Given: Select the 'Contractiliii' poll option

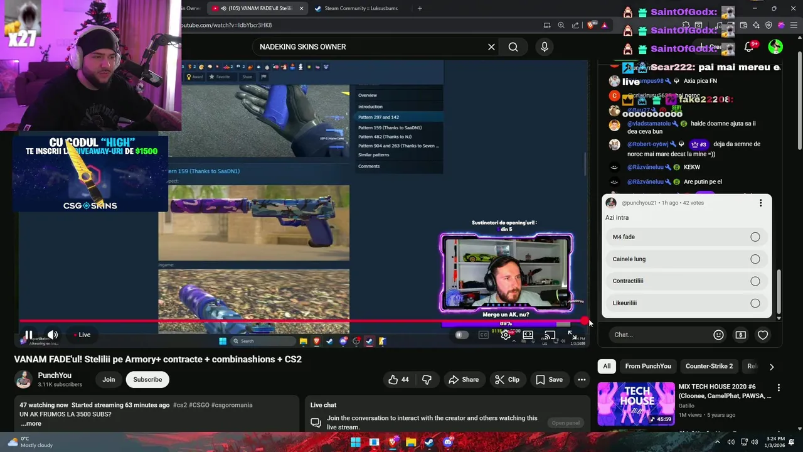Looking at the screenshot, I should point(687,281).
